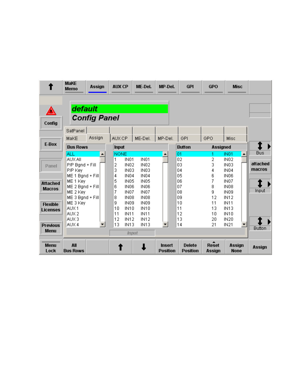Toggle the Menu Lock button
Viewport: 303px width, 389px height.
coord(50,248)
